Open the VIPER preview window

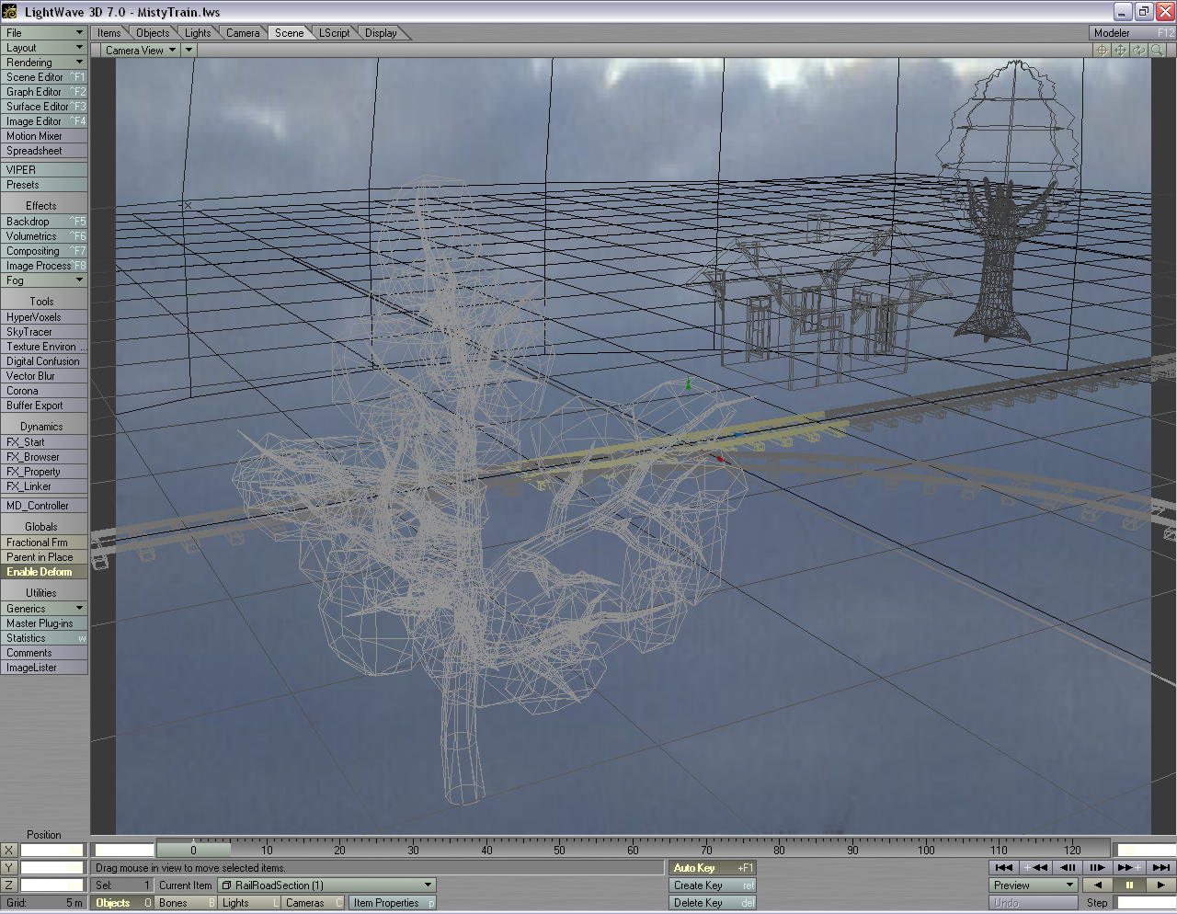pyautogui.click(x=43, y=170)
